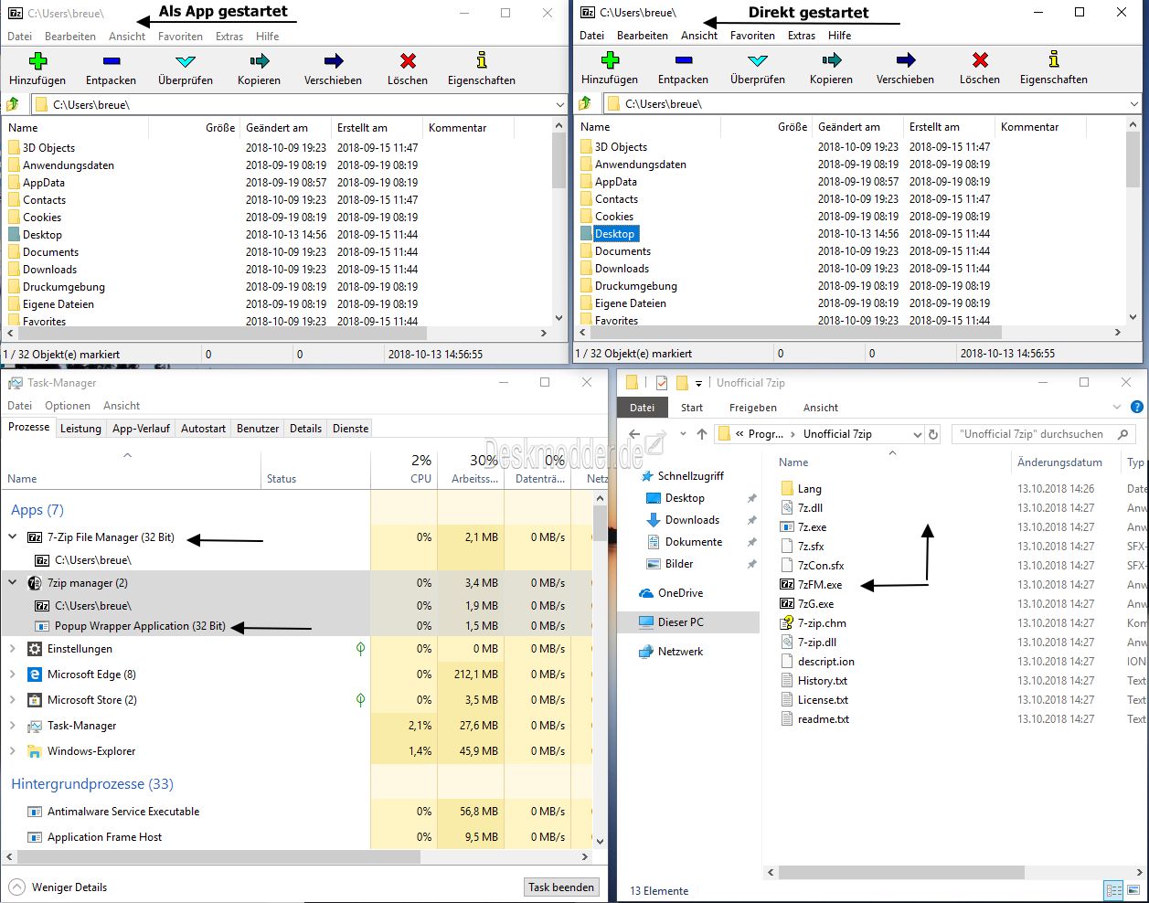1149x903 pixels.
Task: Open Dieser PC in Explorer sidebar
Action: (x=681, y=622)
